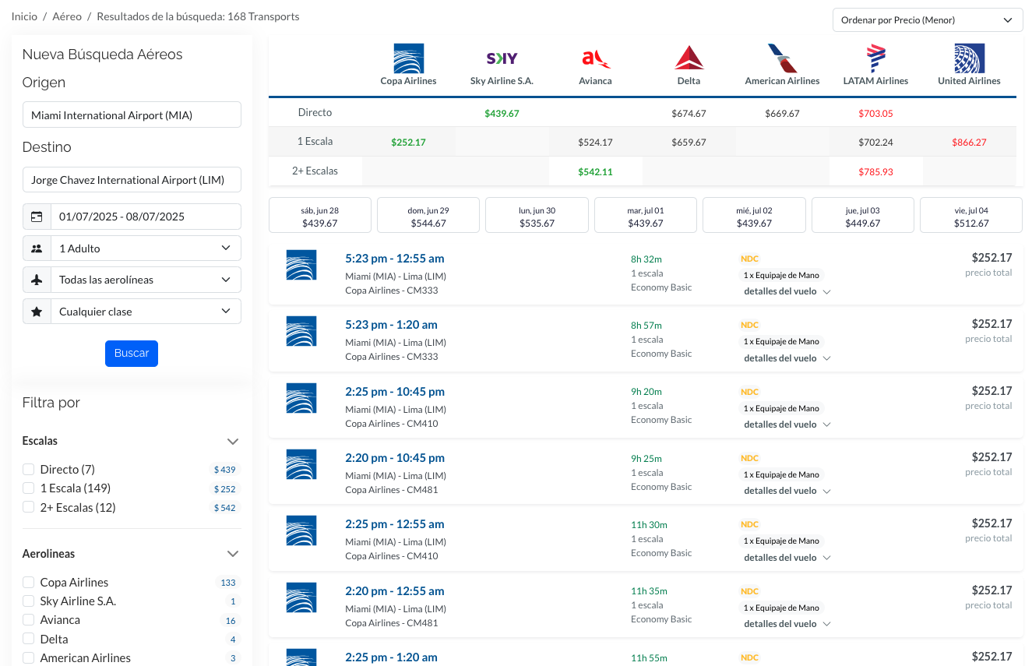Select the dom, jun 29 date tab

point(428,216)
